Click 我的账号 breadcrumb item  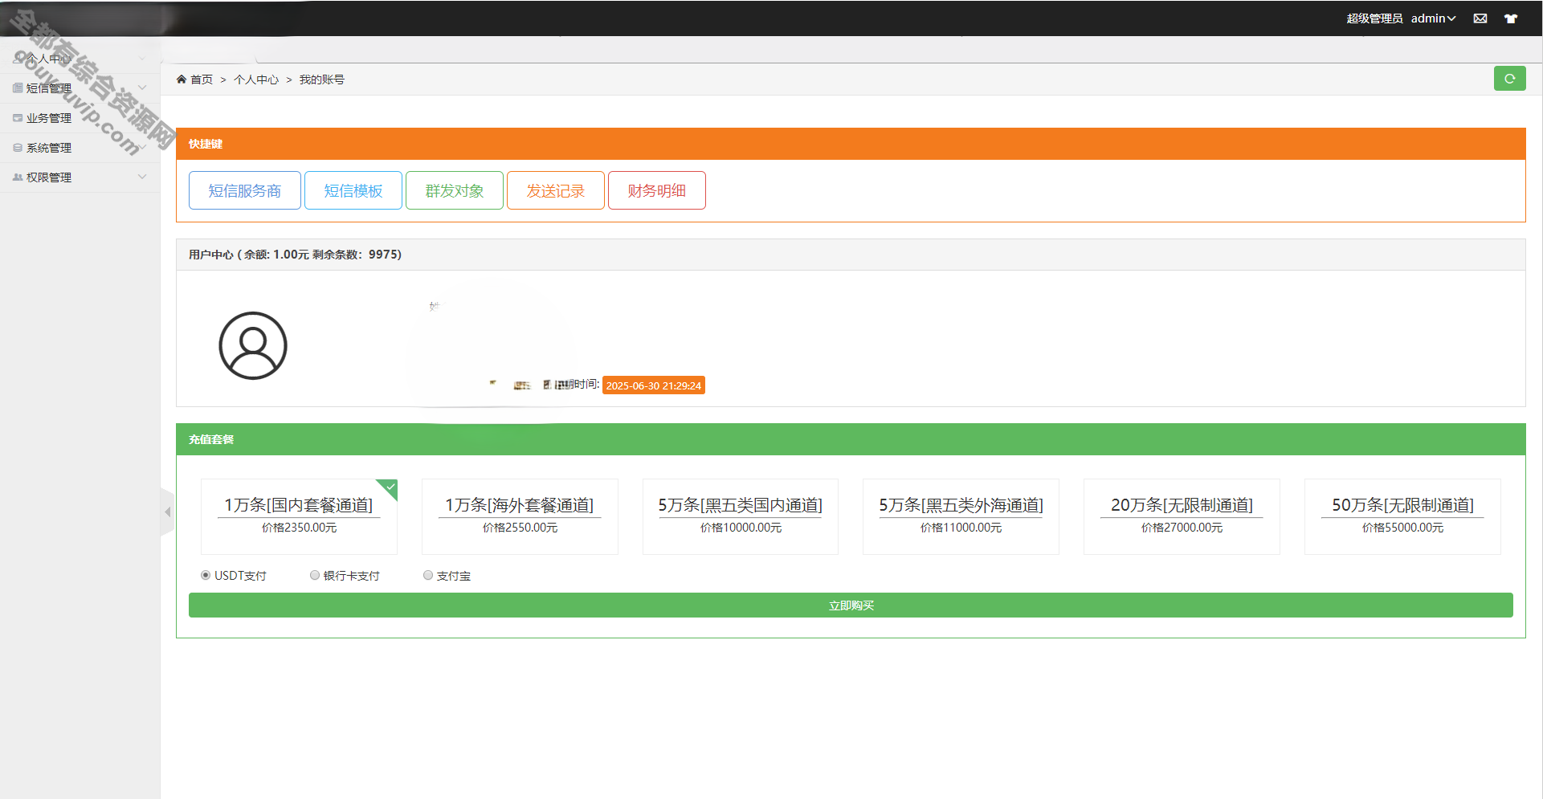(322, 79)
